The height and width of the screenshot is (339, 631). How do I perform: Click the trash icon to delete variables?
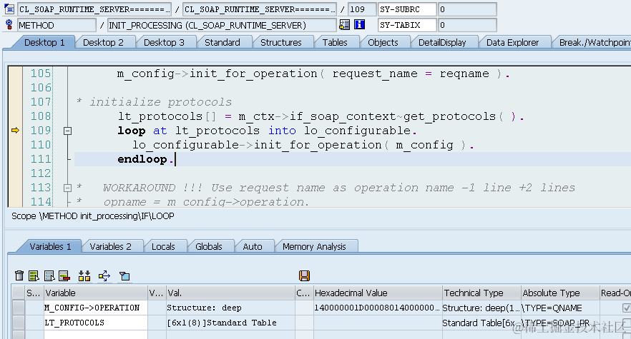coord(19,275)
